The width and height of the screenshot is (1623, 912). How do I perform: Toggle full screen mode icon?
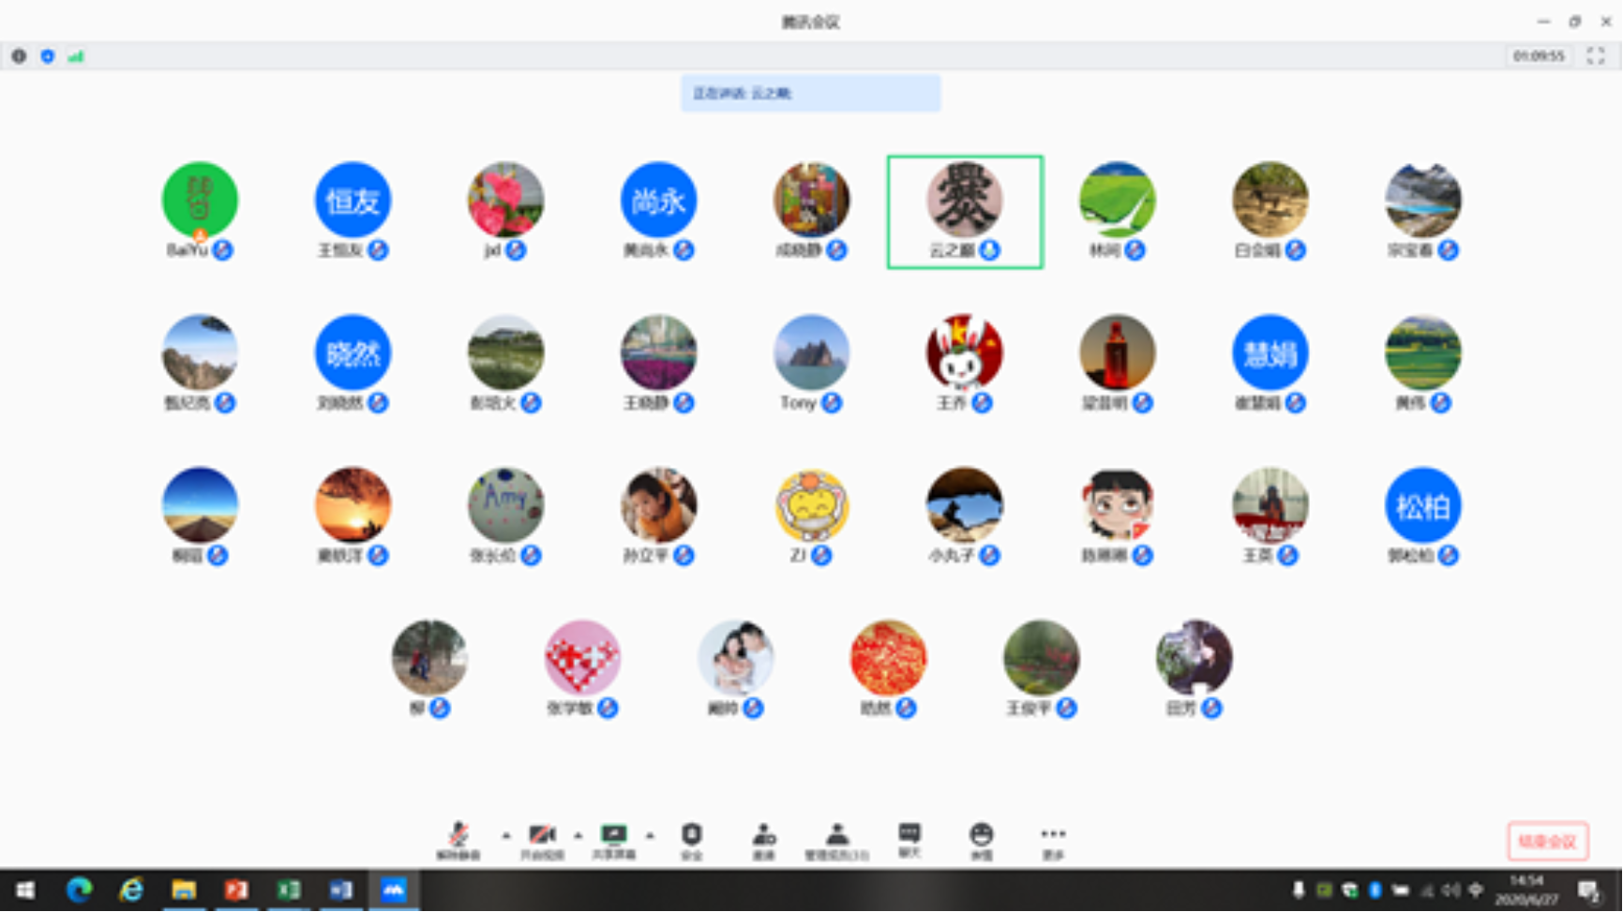click(x=1596, y=56)
